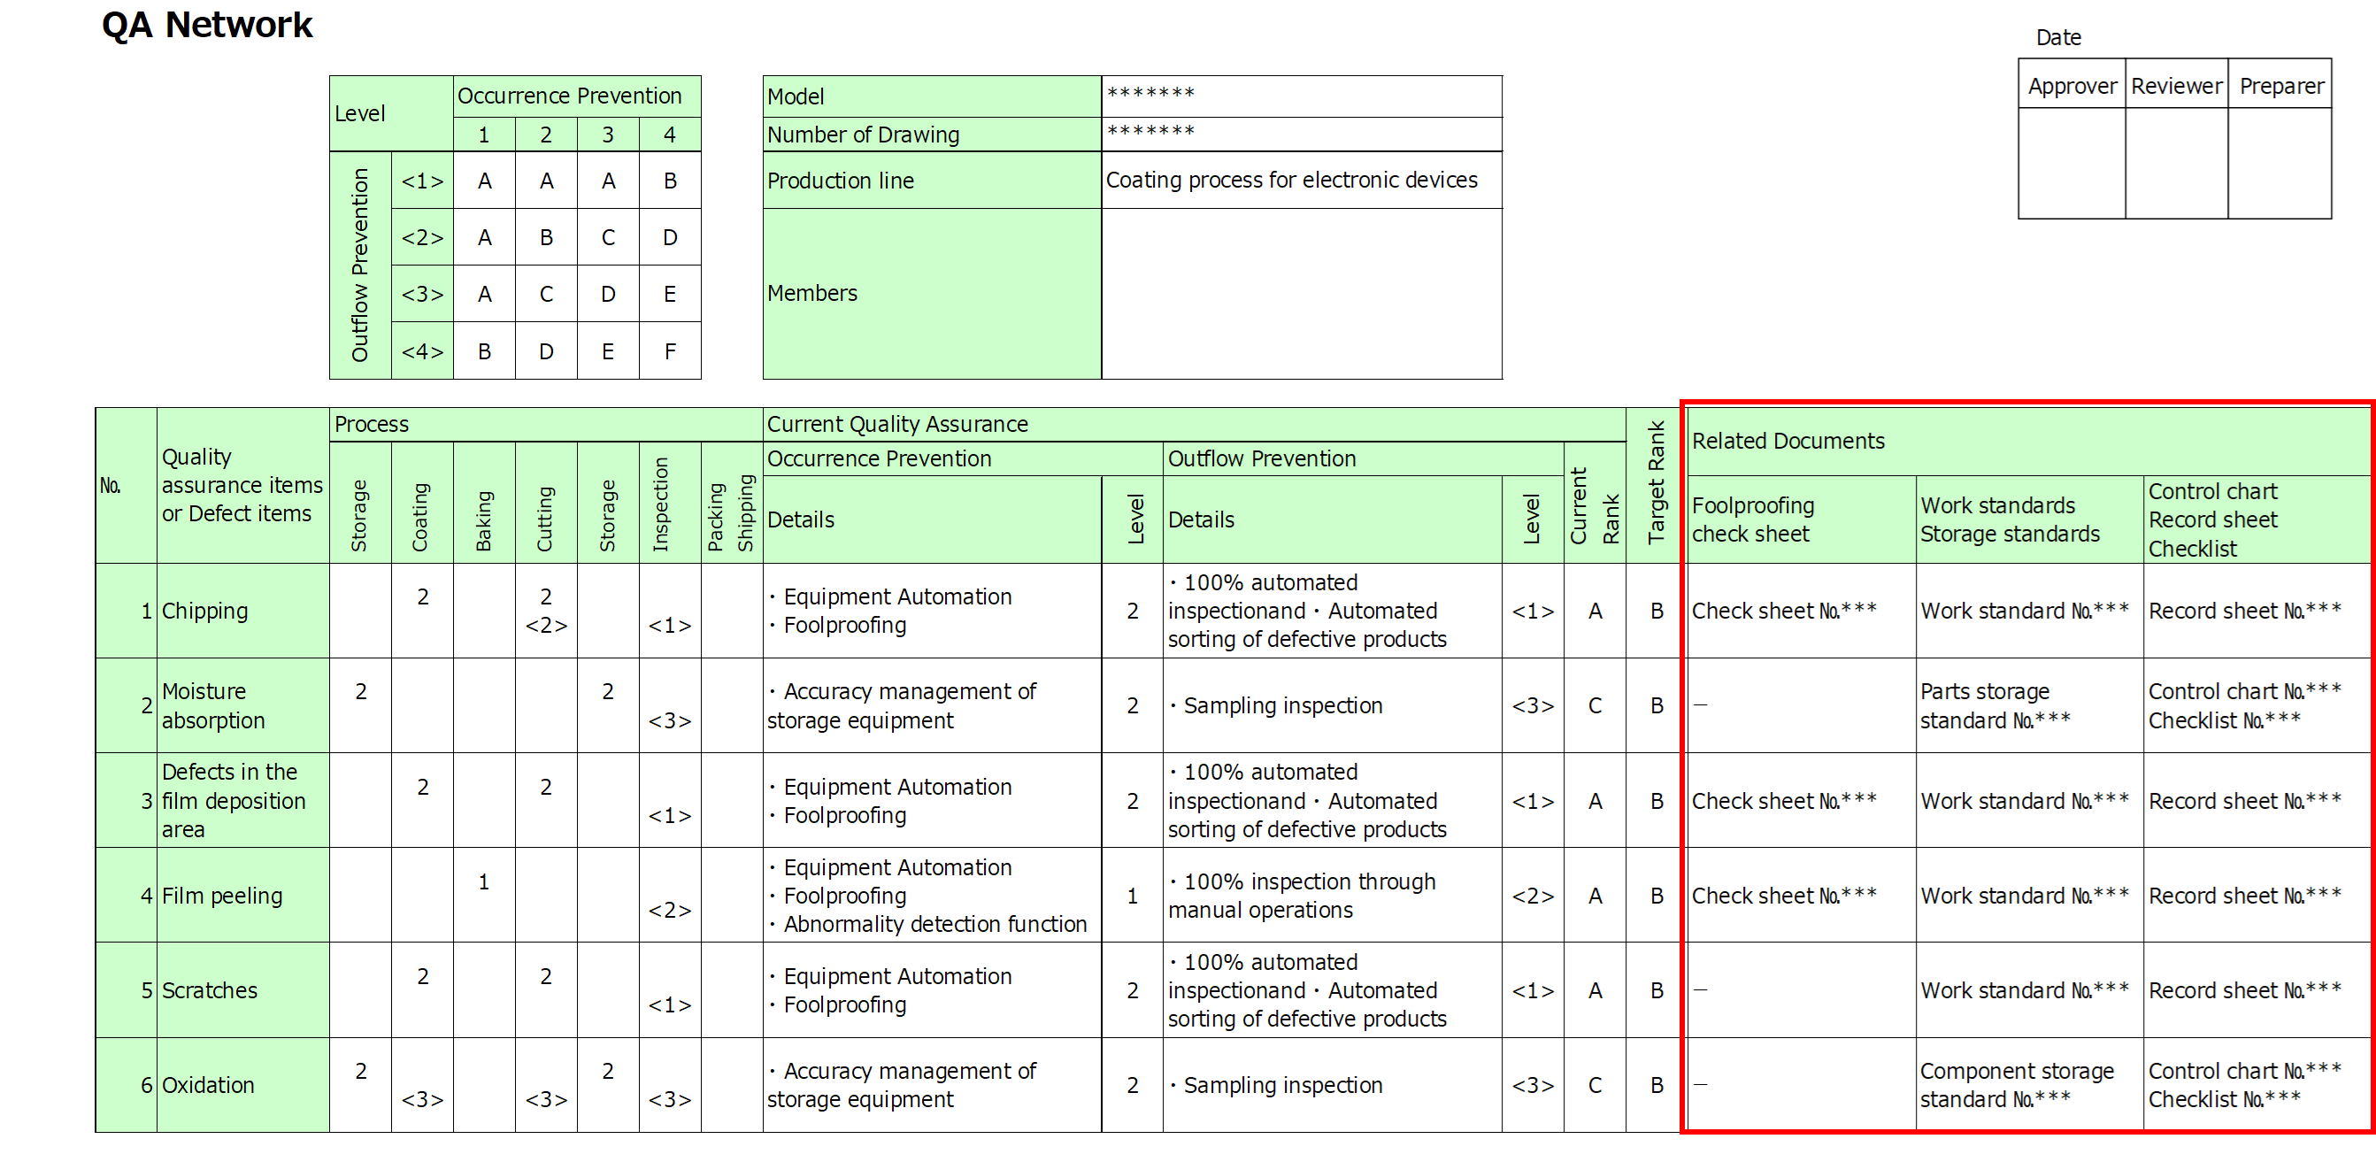
Task: Select the Number of Drawing value cell
Action: (x=1302, y=135)
